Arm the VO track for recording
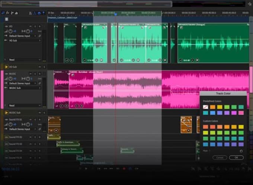Screen dimensions: 253x185 click(x=40, y=26)
